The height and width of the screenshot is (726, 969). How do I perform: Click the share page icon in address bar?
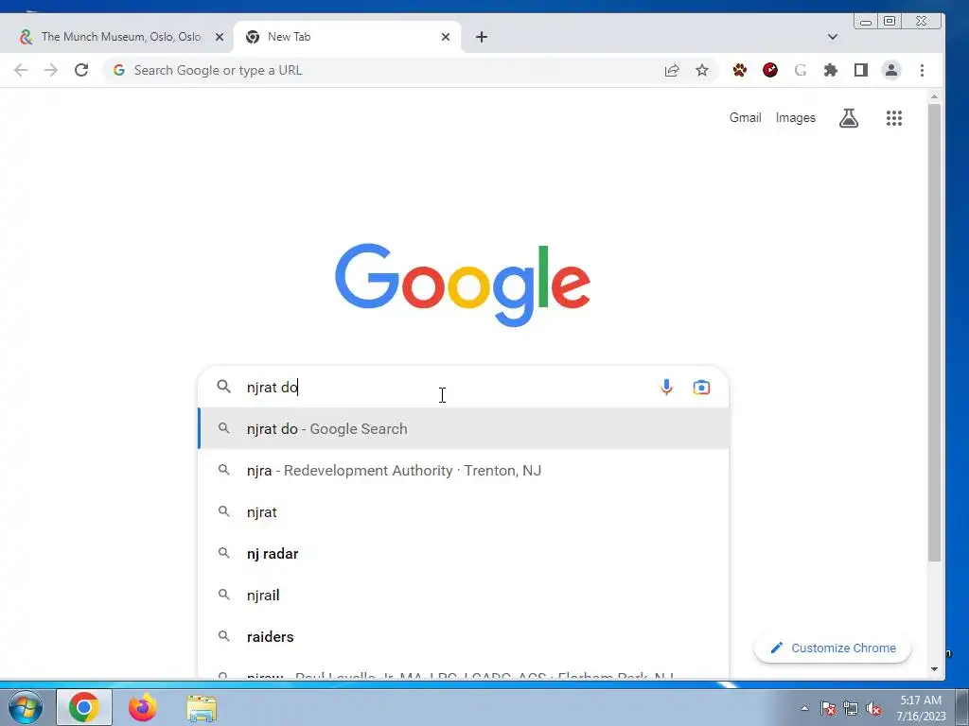click(x=672, y=70)
